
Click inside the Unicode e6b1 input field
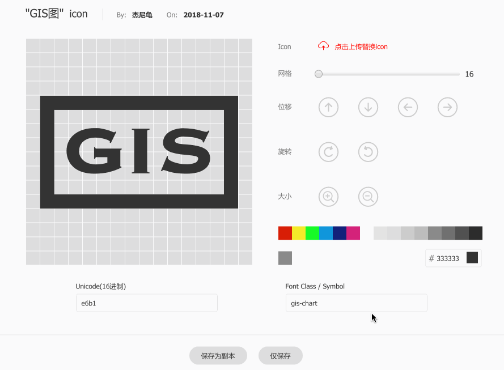(146, 303)
